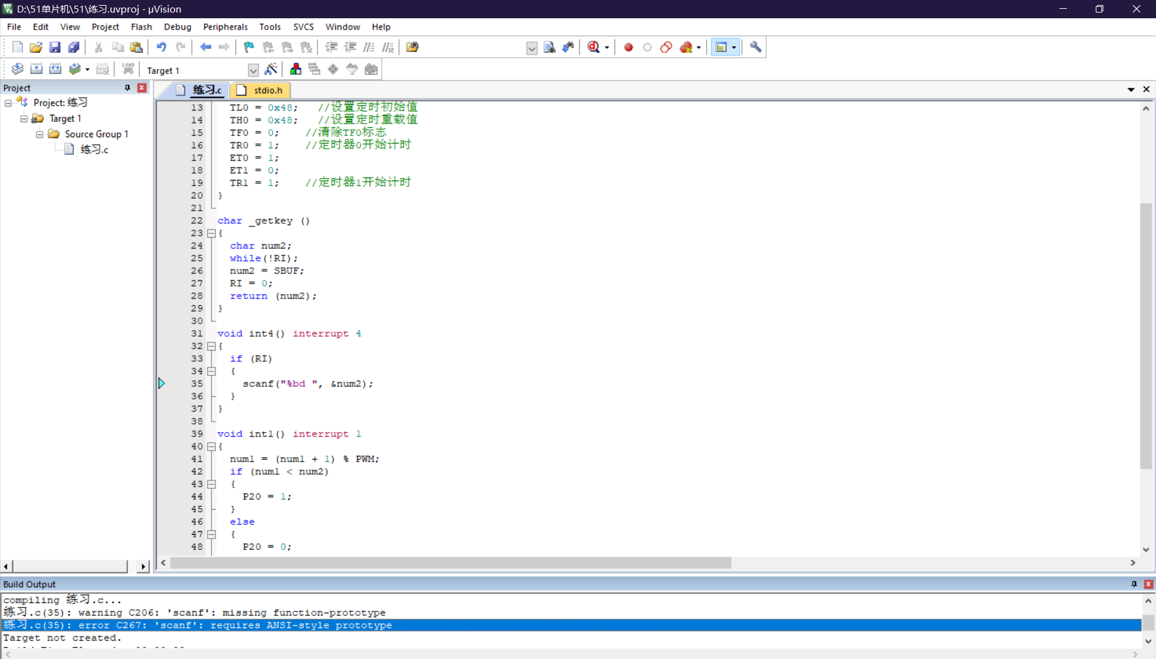Switch to the stdio.h tab

coord(261,90)
